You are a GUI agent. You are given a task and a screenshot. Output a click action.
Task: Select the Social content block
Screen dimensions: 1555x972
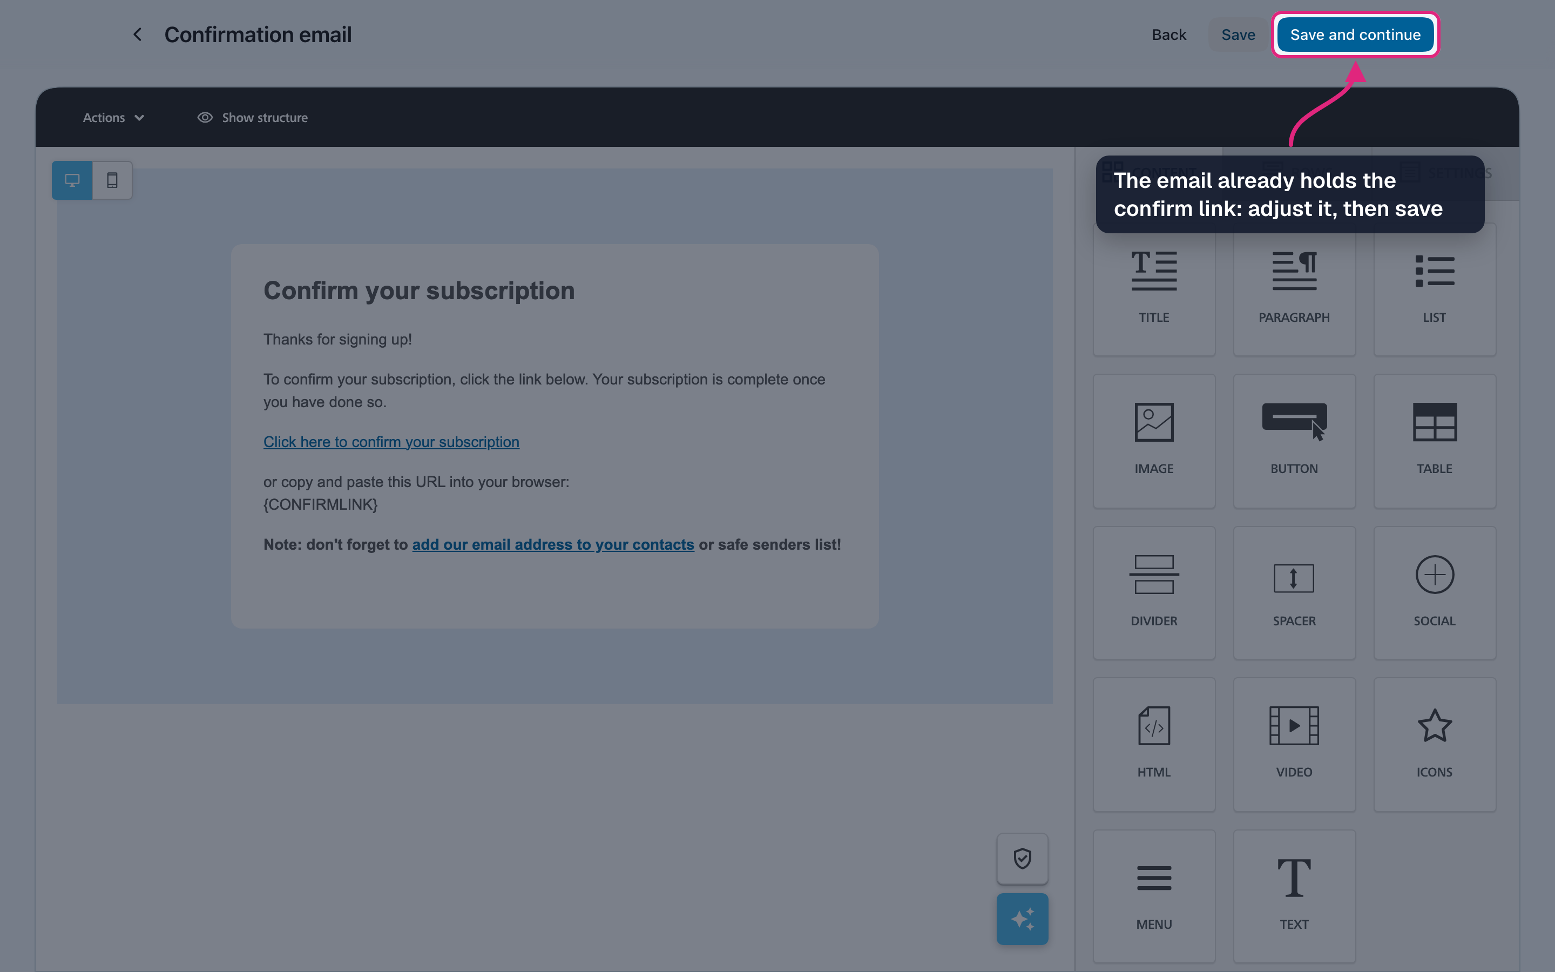click(1434, 593)
